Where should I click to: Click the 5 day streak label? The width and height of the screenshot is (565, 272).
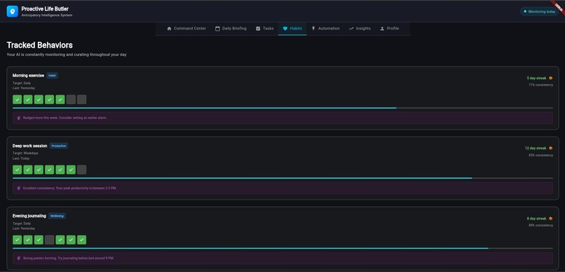pos(536,79)
